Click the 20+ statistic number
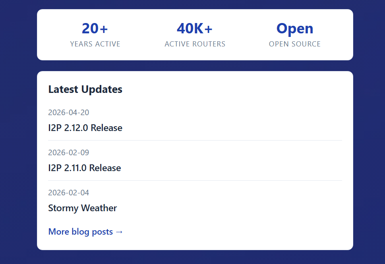The image size is (385, 264). pyautogui.click(x=95, y=28)
